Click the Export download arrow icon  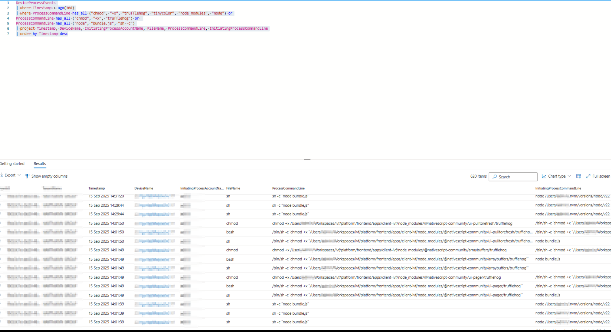2,175
